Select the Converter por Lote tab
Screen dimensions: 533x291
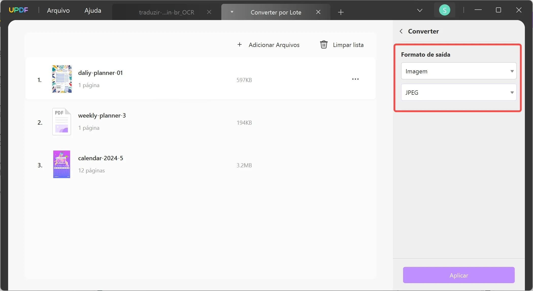point(276,12)
